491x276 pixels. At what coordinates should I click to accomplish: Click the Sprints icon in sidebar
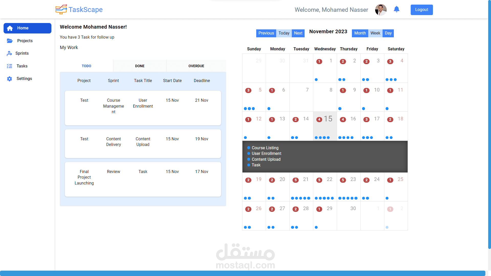(x=9, y=53)
